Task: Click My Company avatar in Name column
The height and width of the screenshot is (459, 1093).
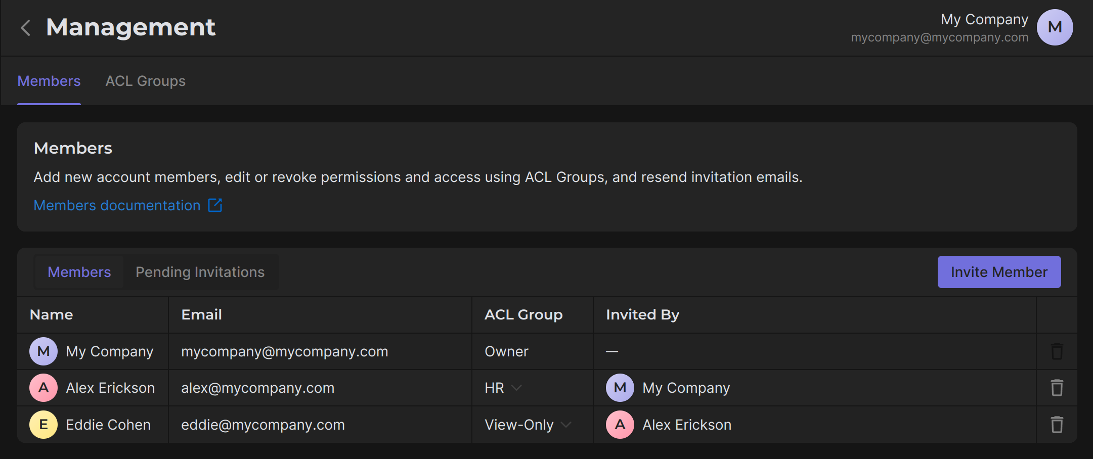Action: pos(43,351)
